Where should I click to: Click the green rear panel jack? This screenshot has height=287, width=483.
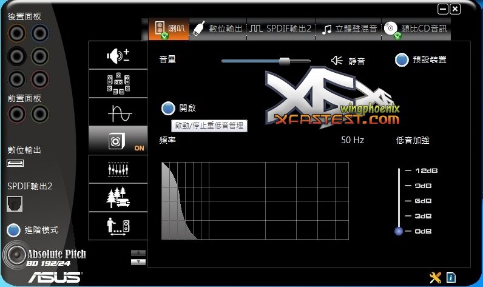coord(39,56)
